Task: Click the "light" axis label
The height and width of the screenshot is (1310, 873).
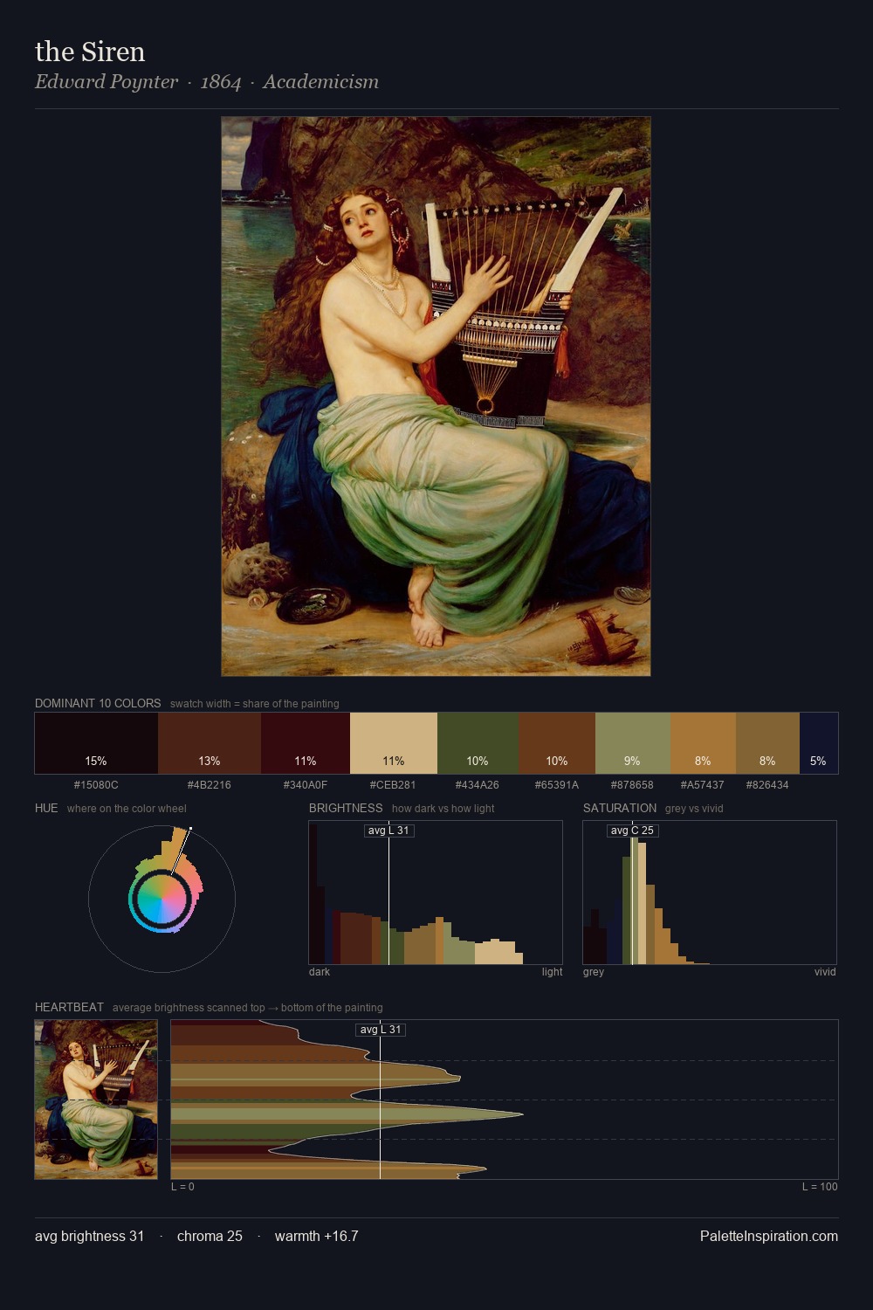Action: coord(553,972)
